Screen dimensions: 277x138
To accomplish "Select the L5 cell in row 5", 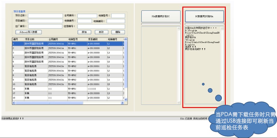I will [115, 62].
